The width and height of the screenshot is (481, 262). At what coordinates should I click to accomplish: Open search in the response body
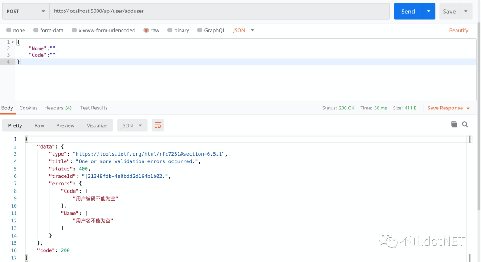click(x=465, y=125)
